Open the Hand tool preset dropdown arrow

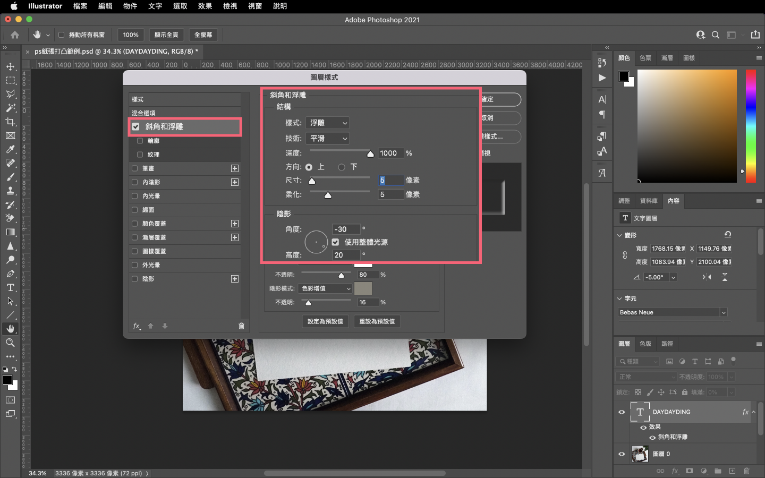click(48, 35)
